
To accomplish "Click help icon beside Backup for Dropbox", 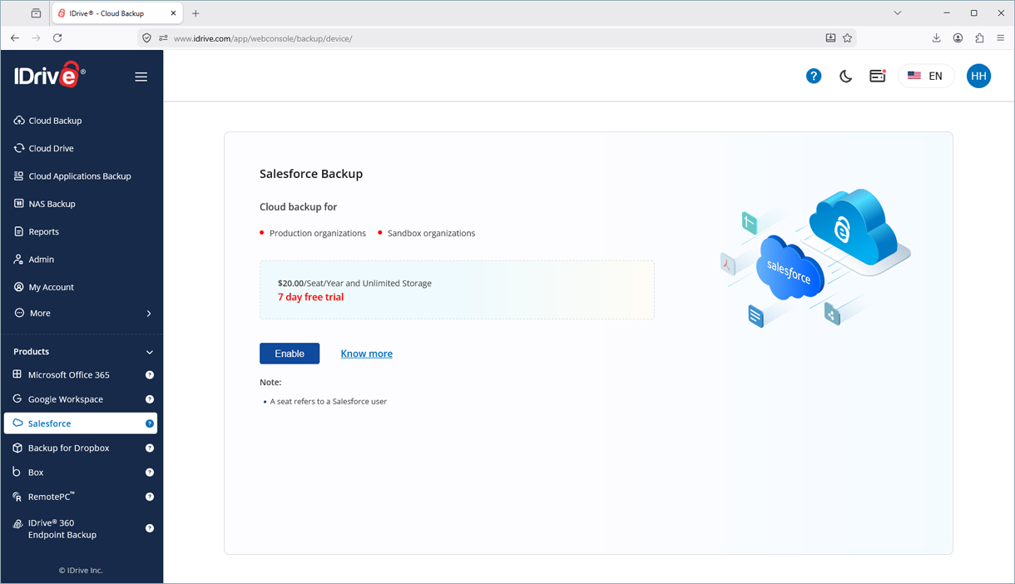I will 150,448.
